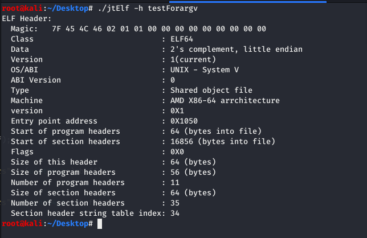Screen dimensions: 367x238
Task: Click the entry point address 0X1050
Action: (184, 121)
